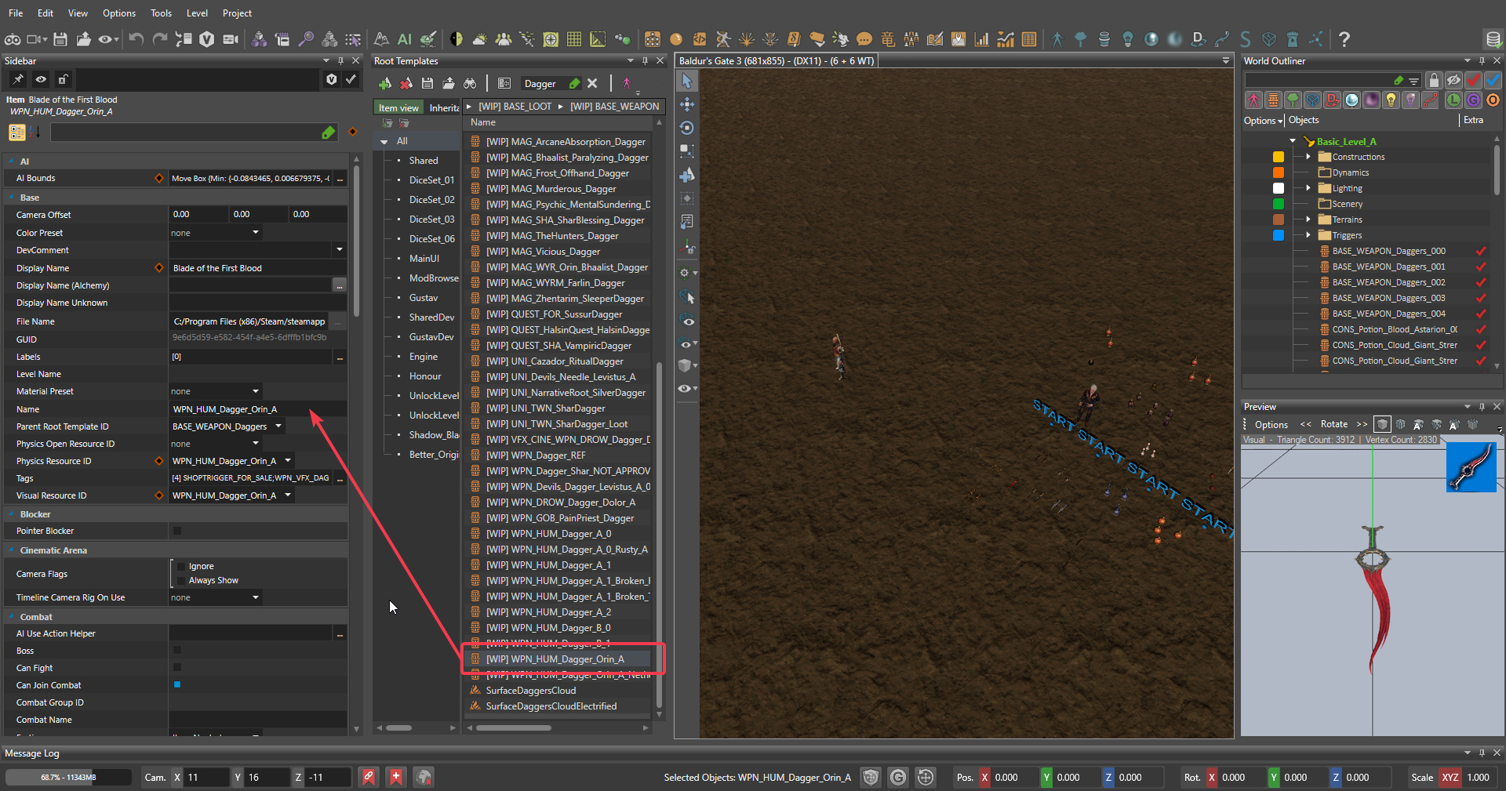This screenshot has height=791, width=1506.
Task: Select the rotate tool in viewport toolbar
Action: pos(687,128)
